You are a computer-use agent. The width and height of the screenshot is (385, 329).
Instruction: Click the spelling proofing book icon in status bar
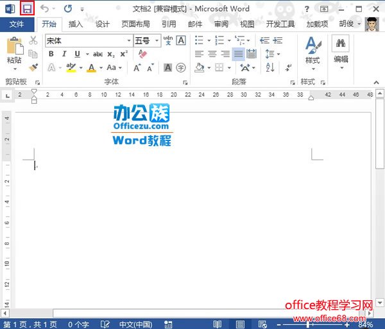[x=105, y=325]
